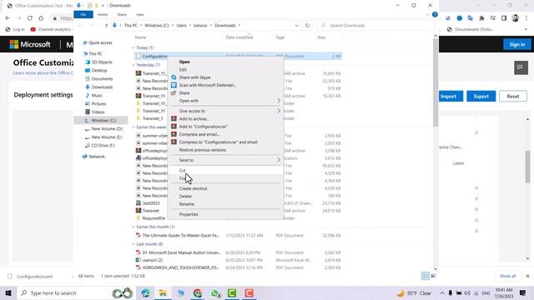The image size is (534, 300).
Task: Open the Home ribbon tab
Action: click(103, 15)
